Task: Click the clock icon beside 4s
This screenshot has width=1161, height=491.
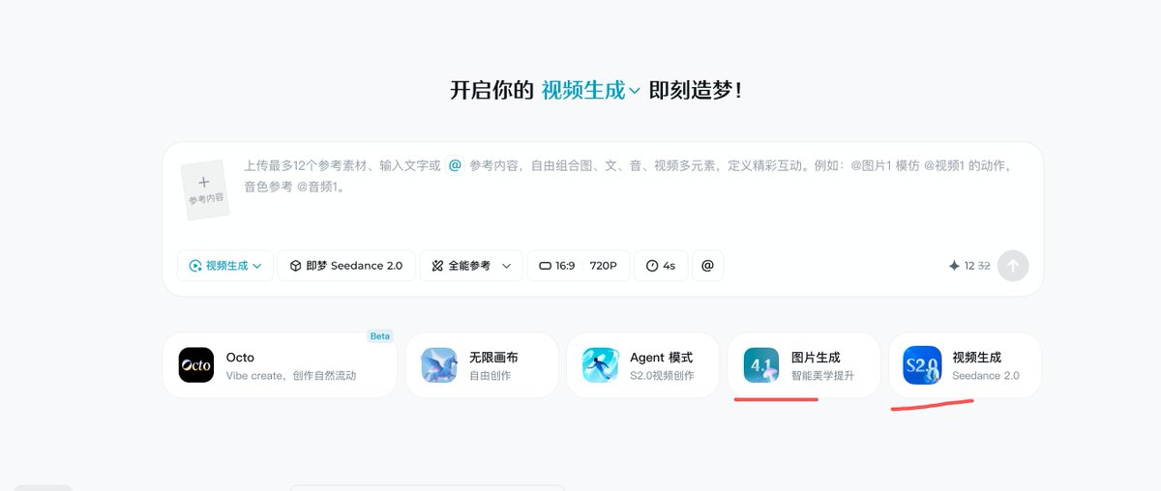Action: coord(651,266)
